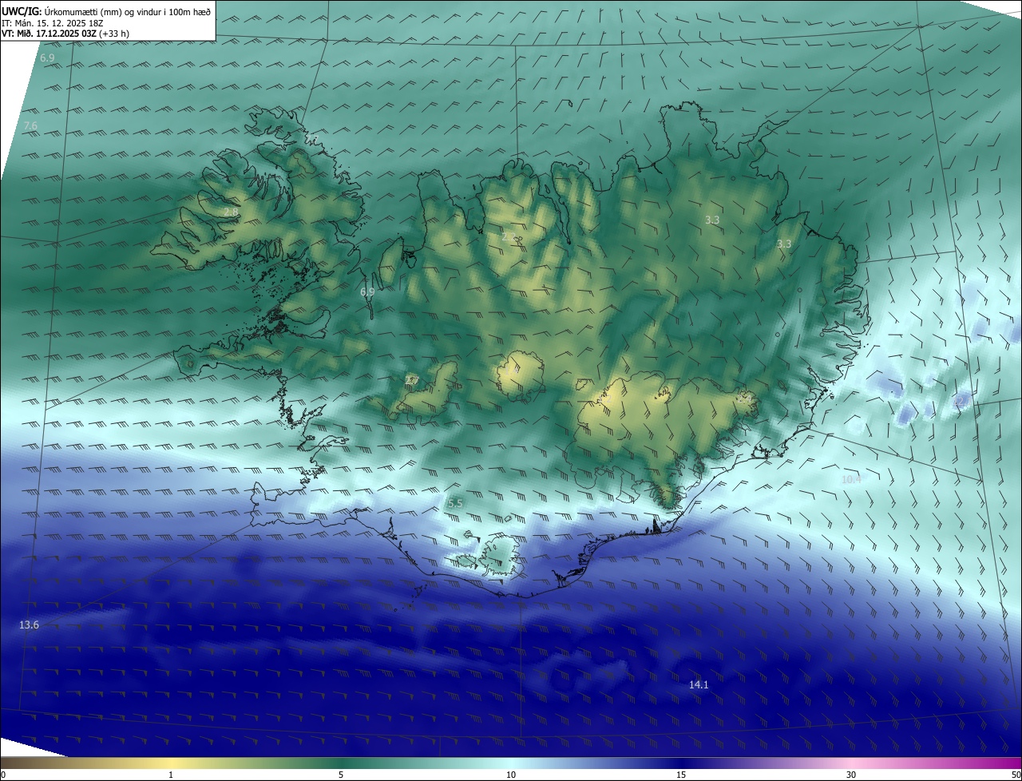Click the '1' tick on the color scale
1022x781 pixels.
[x=171, y=775]
